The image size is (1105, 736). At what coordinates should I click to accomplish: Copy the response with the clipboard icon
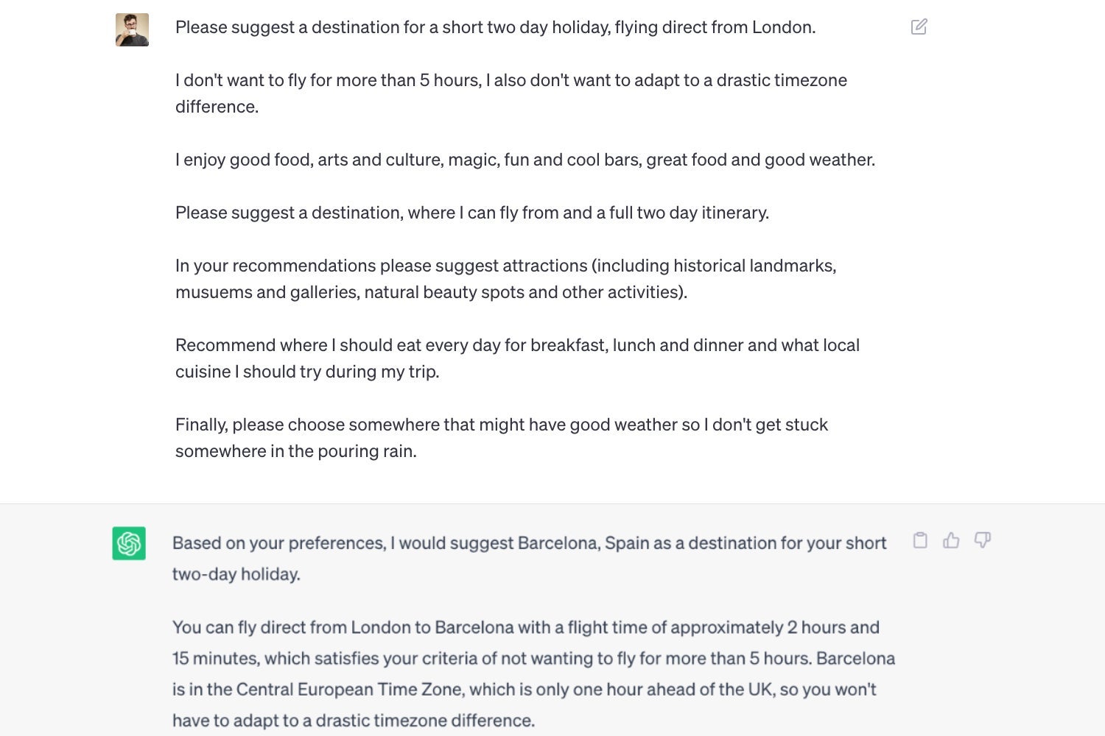(920, 540)
